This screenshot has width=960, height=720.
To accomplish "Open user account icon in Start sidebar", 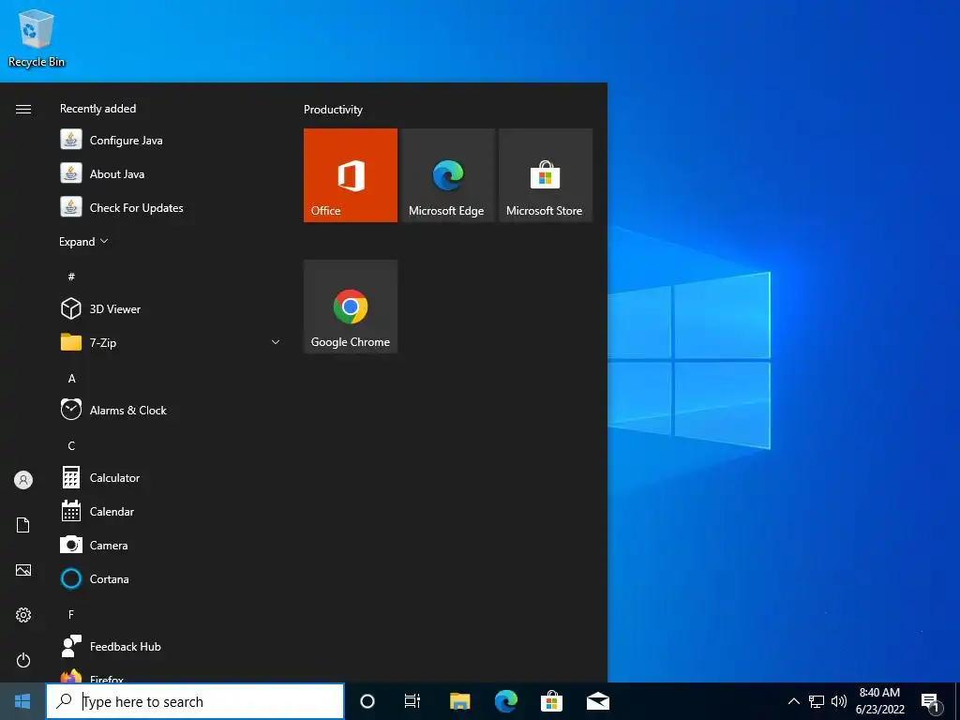I will click(x=23, y=480).
